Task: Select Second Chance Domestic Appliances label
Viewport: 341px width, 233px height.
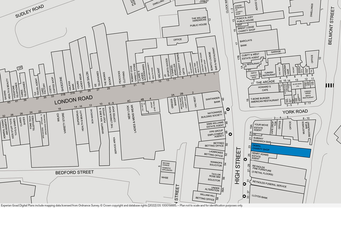Action: (x=167, y=167)
